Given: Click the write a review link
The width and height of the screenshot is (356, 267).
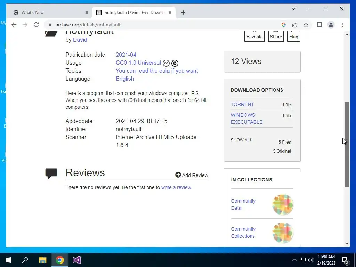Looking at the screenshot, I should [176, 187].
